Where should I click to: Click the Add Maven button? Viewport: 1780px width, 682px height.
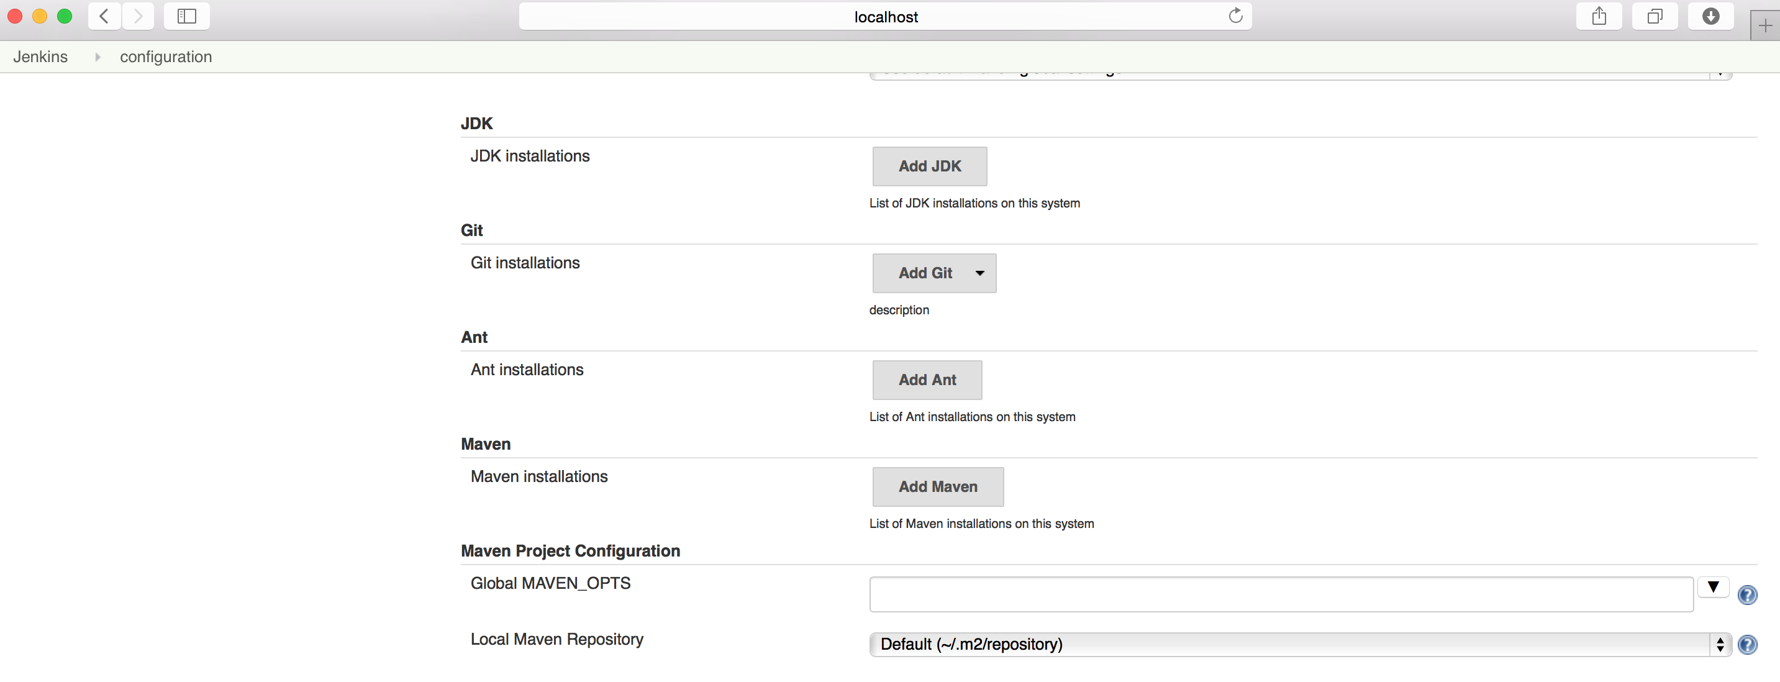938,487
